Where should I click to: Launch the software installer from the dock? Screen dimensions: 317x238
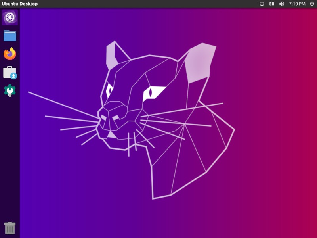point(9,72)
